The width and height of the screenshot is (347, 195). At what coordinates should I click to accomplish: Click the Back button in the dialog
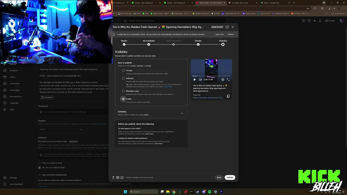pyautogui.click(x=219, y=177)
